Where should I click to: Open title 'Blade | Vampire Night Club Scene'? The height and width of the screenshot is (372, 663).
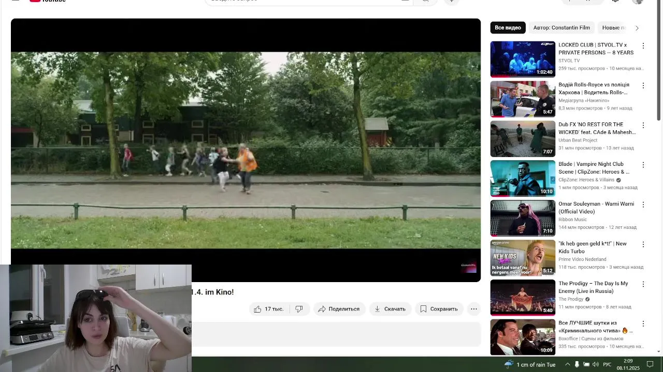click(594, 168)
